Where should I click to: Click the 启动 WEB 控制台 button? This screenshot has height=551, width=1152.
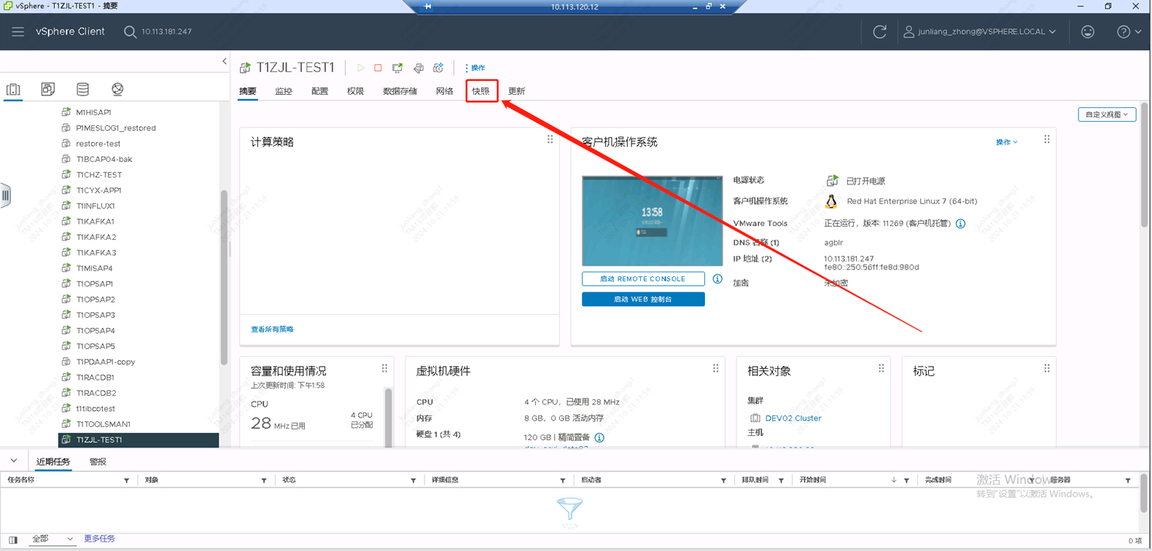pyautogui.click(x=643, y=299)
